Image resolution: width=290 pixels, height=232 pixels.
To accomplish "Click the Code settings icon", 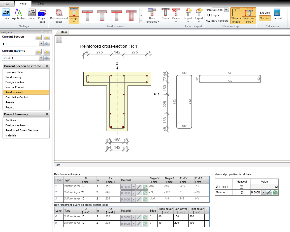I will pos(32,14).
